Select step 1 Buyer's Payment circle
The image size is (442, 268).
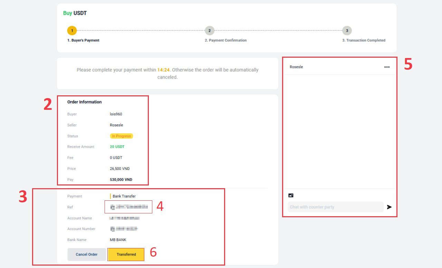point(72,30)
